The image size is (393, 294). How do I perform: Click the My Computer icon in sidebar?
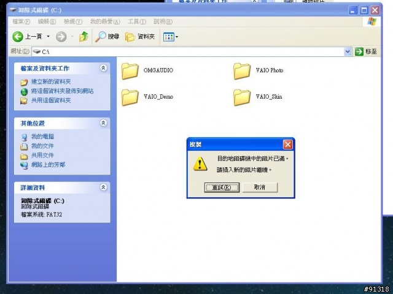coord(24,137)
